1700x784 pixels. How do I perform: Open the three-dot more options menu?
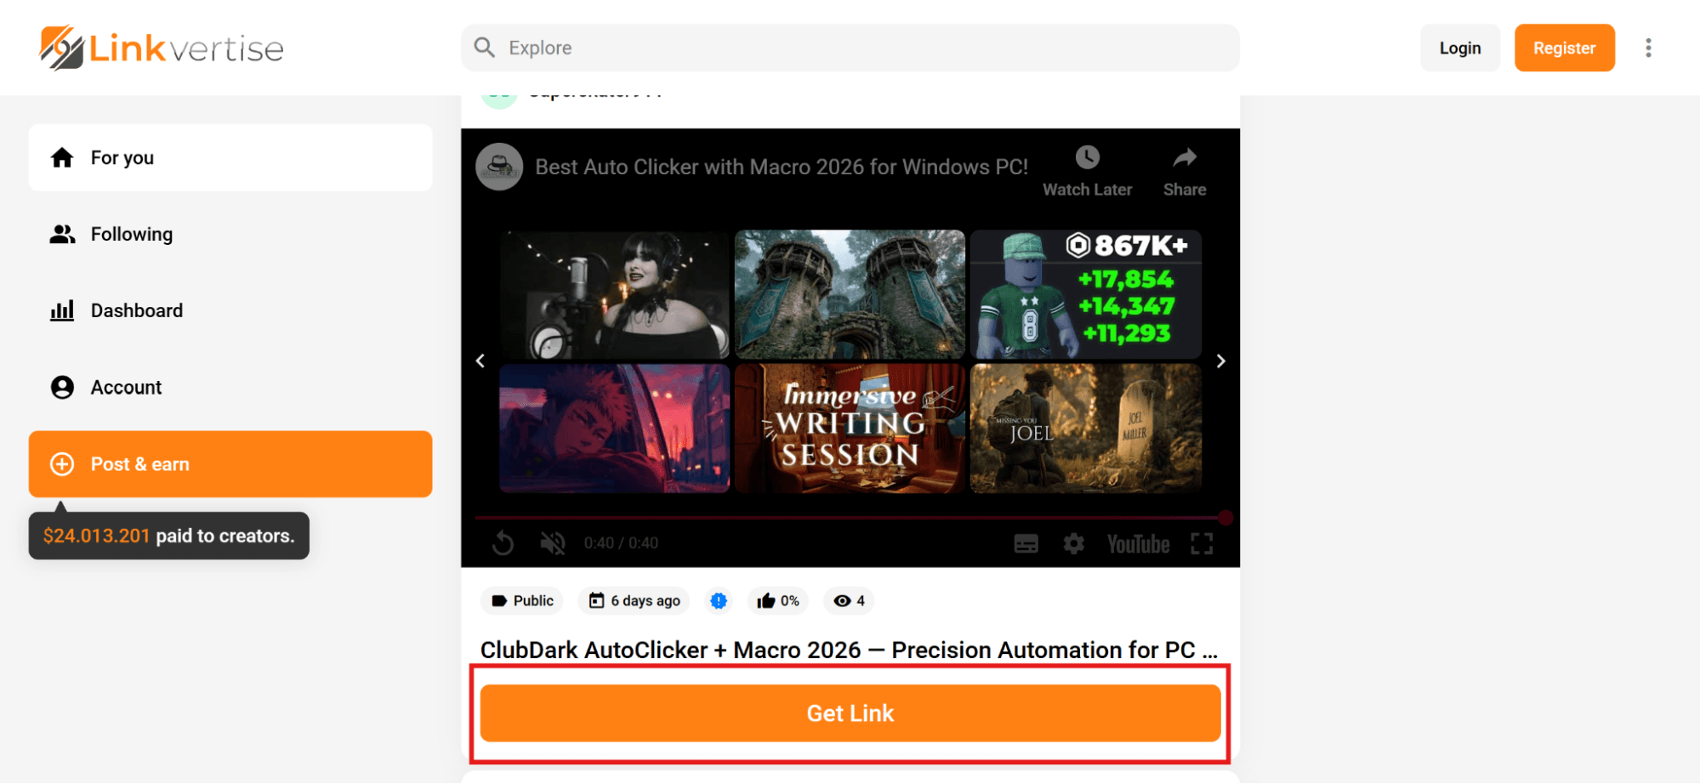(x=1648, y=48)
